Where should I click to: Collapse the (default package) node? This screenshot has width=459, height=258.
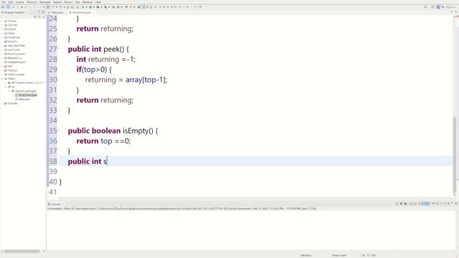coord(9,91)
